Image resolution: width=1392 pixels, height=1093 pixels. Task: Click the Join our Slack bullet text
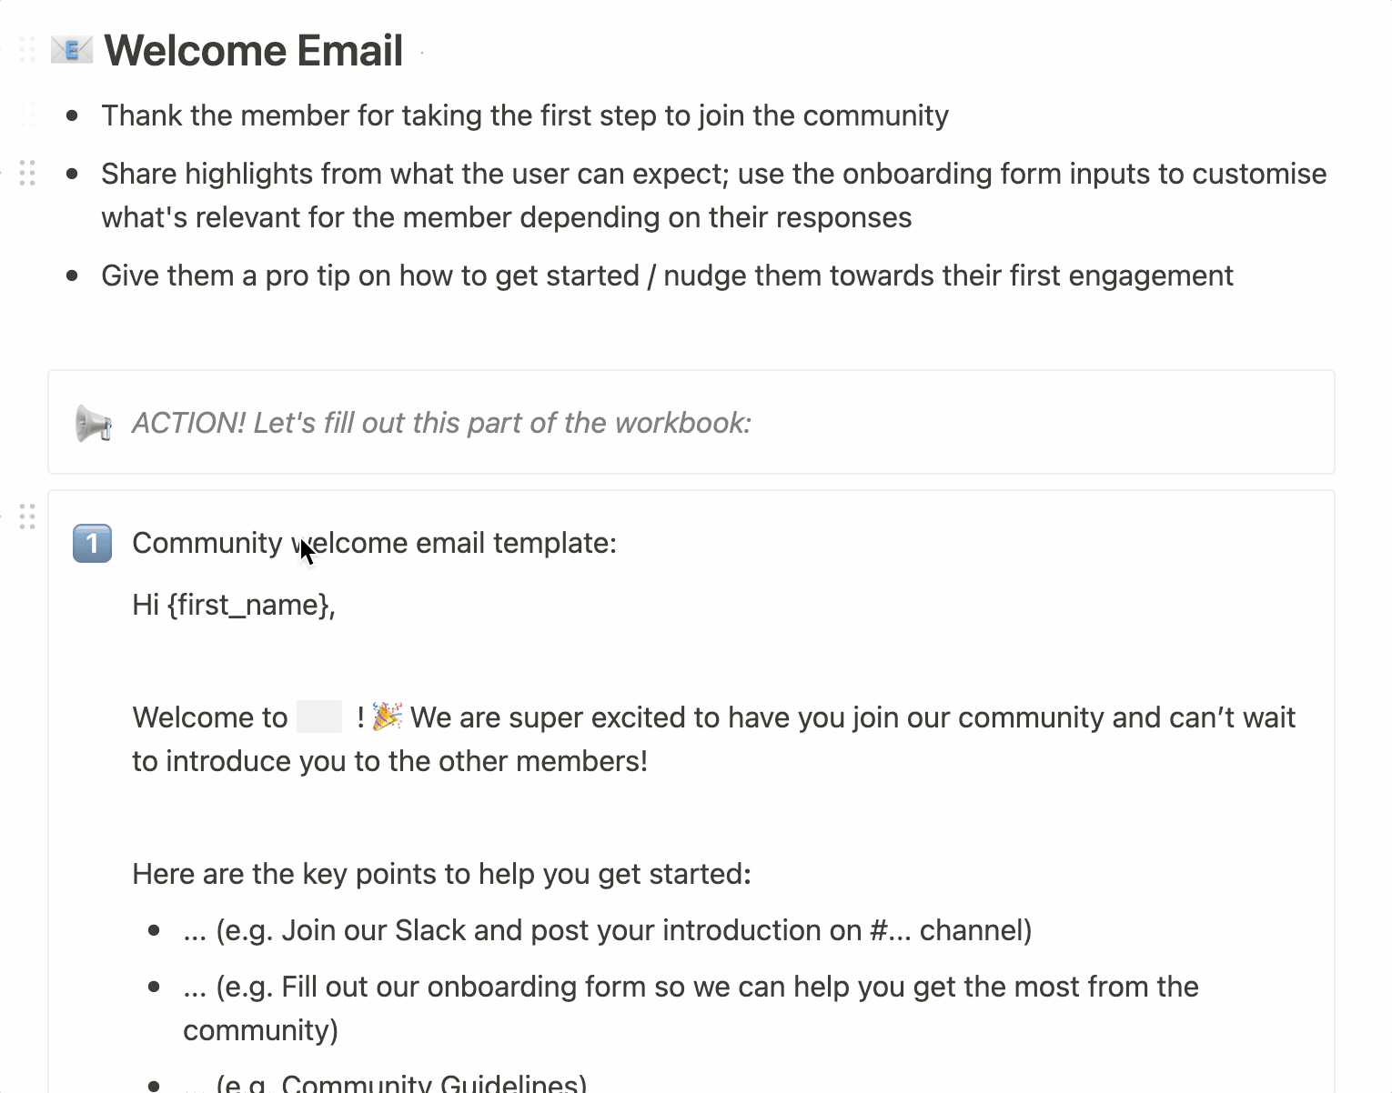pos(607,930)
